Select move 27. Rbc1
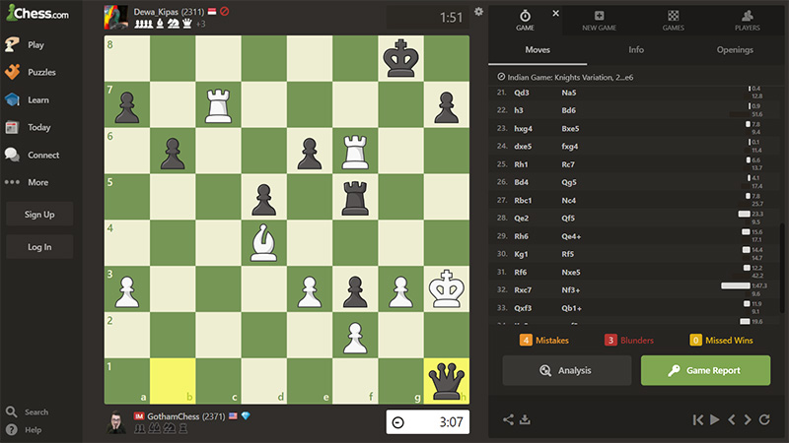Image resolution: width=789 pixels, height=443 pixels. 523,201
